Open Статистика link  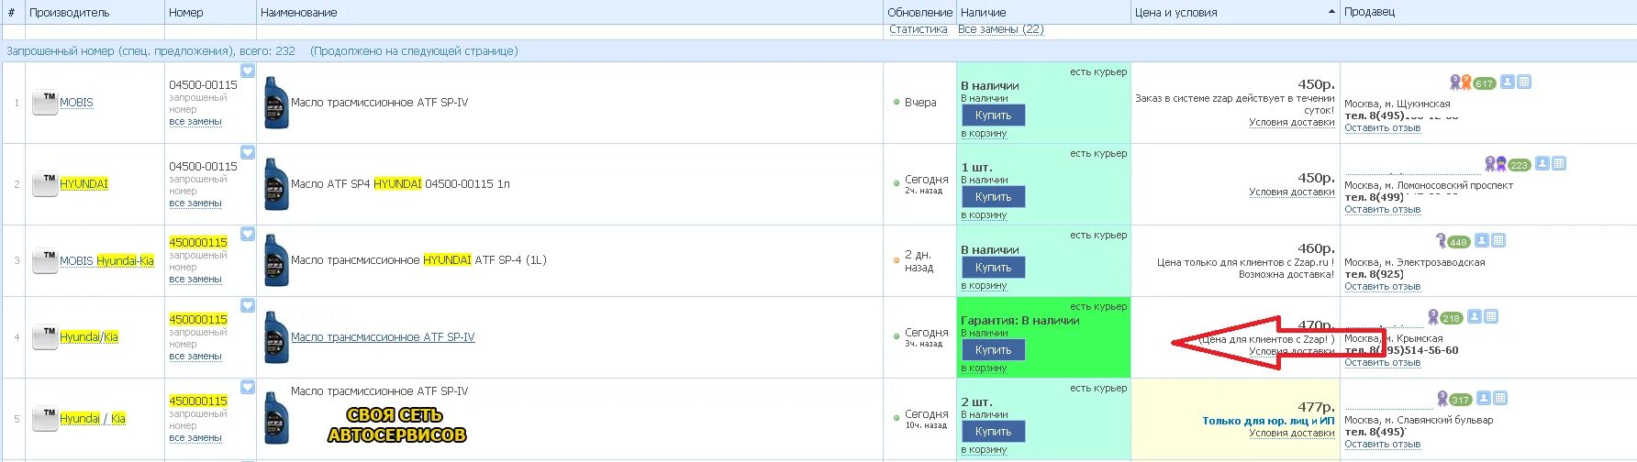919,29
